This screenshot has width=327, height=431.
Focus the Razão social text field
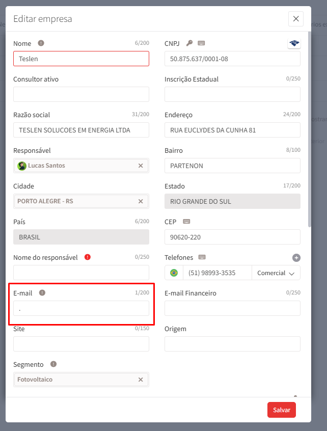click(x=81, y=130)
